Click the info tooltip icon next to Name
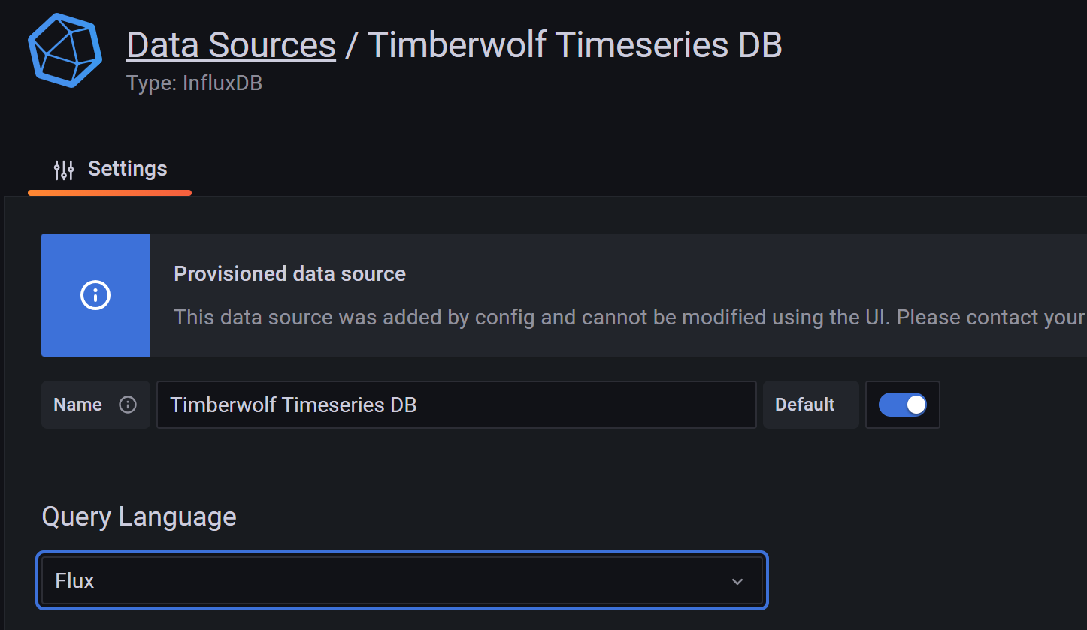The height and width of the screenshot is (630, 1087). (128, 405)
